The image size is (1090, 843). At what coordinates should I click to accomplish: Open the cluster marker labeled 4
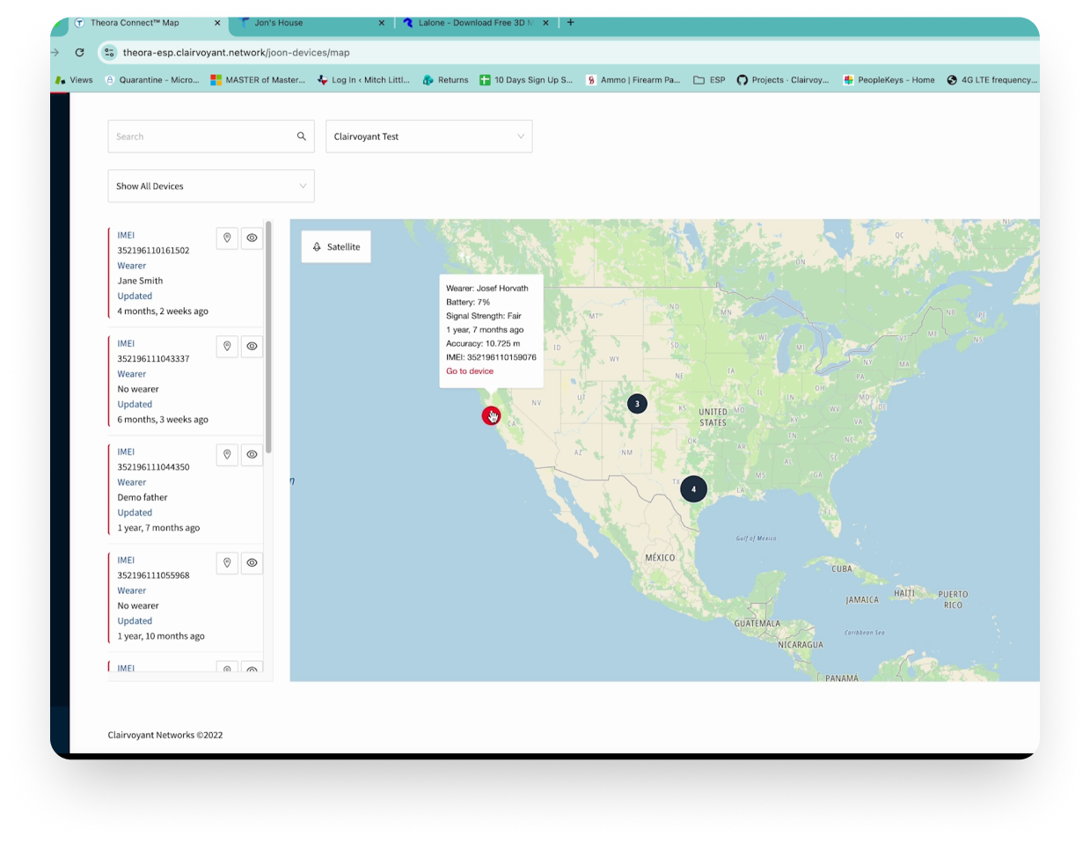(x=693, y=489)
